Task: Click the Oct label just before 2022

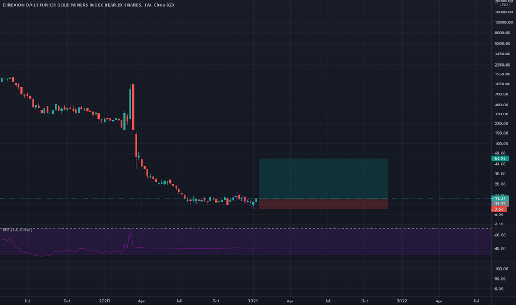Action: point(364,301)
